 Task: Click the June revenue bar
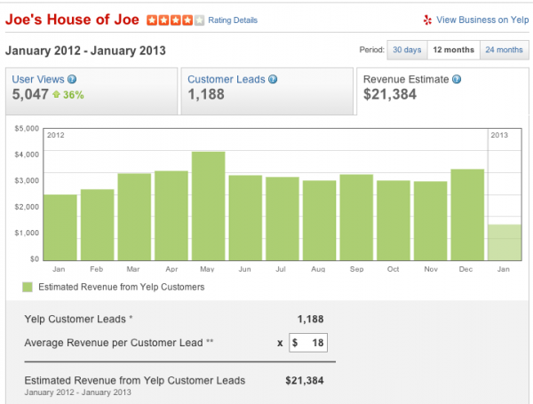point(245,218)
